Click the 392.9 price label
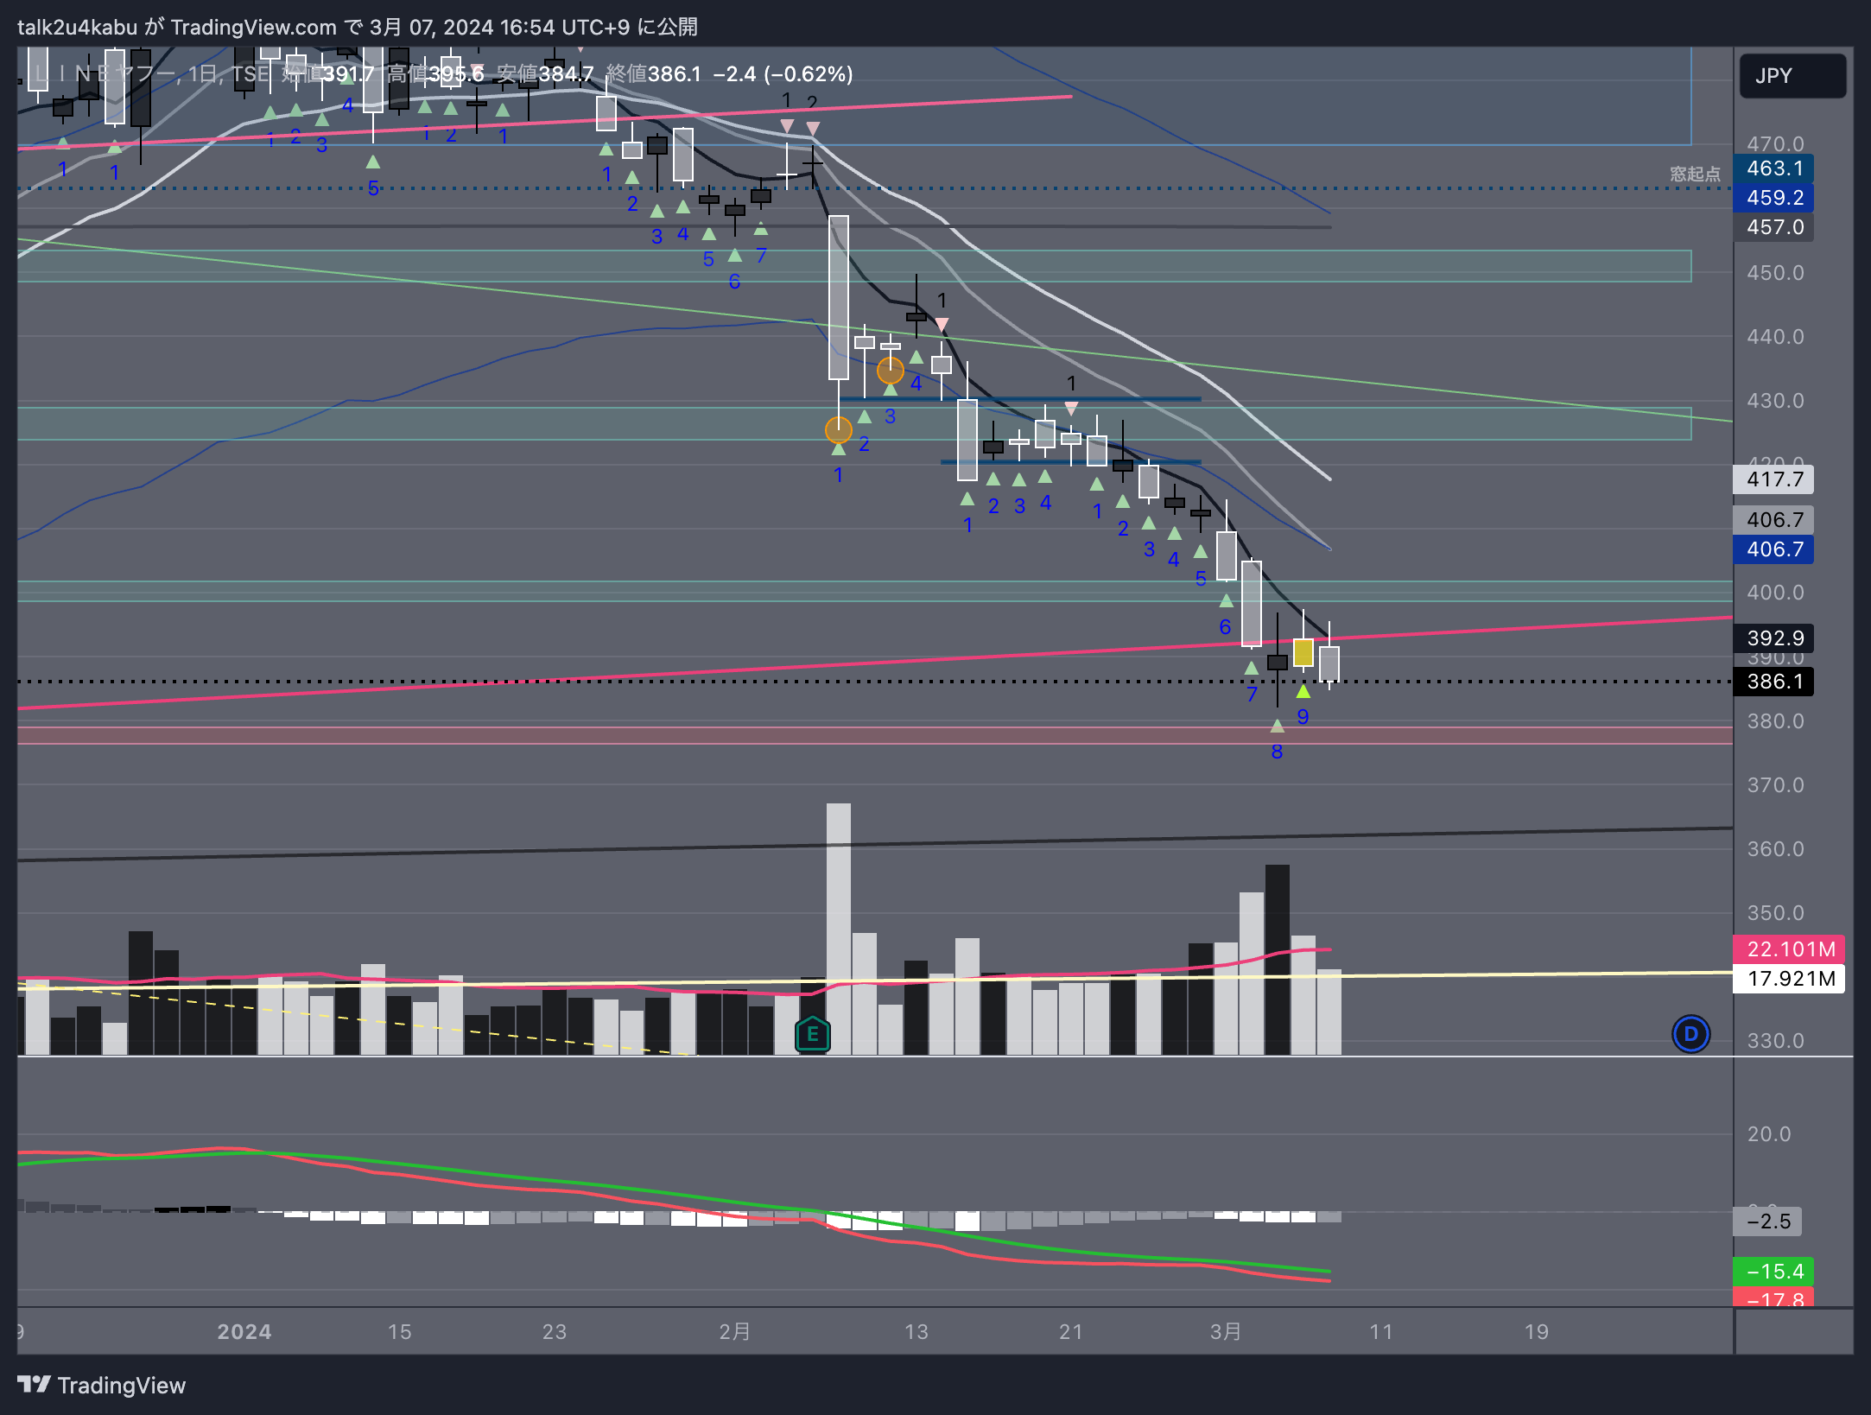This screenshot has width=1871, height=1415. pos(1774,638)
